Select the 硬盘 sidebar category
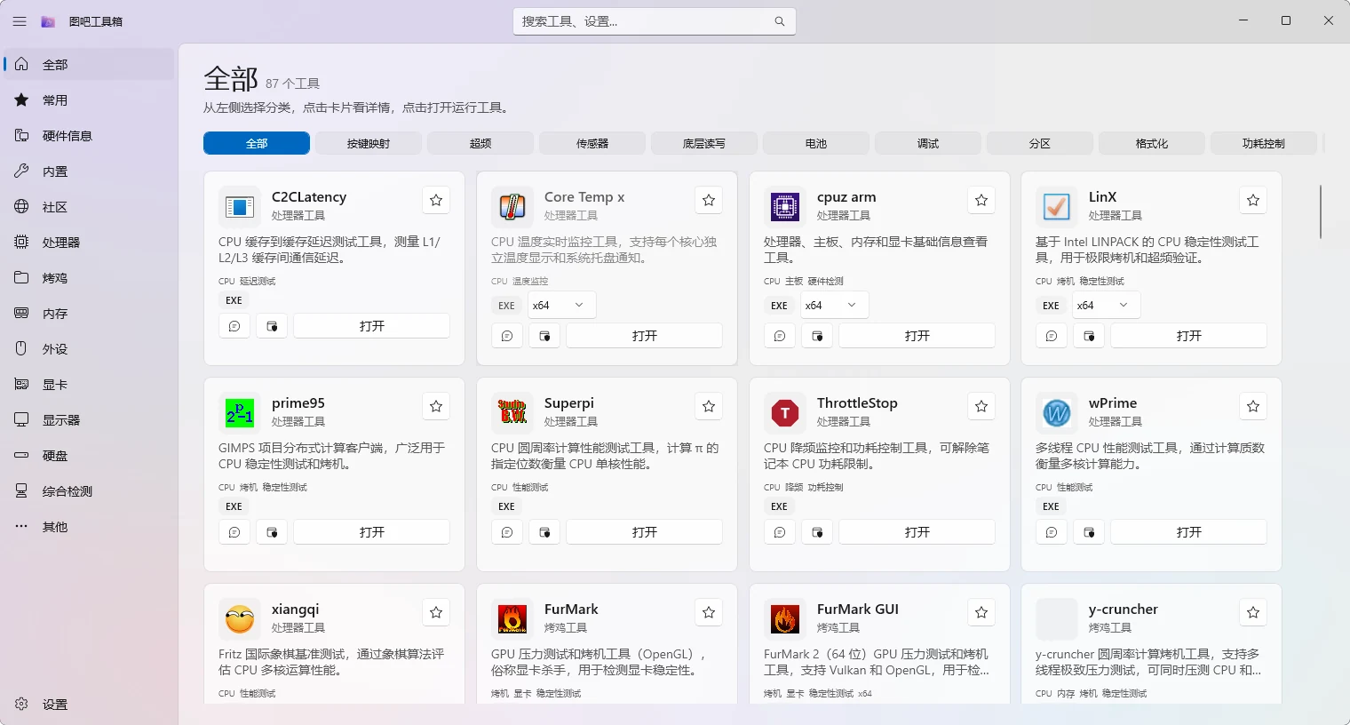 89,456
